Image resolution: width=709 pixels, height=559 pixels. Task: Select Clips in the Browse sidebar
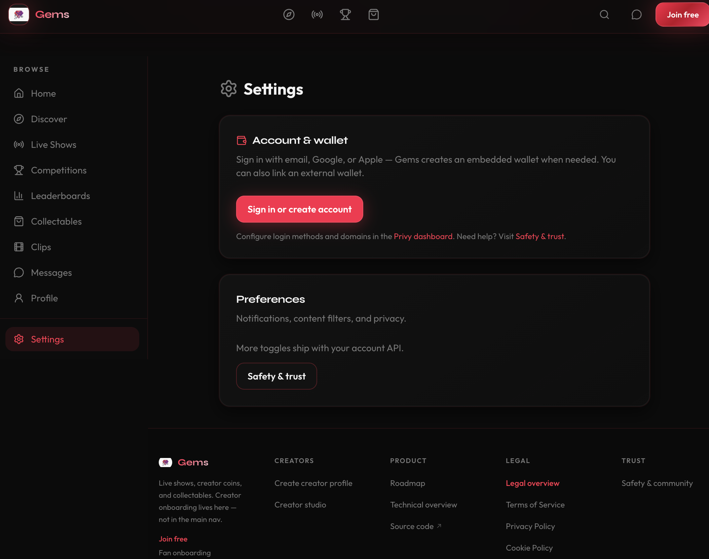41,247
